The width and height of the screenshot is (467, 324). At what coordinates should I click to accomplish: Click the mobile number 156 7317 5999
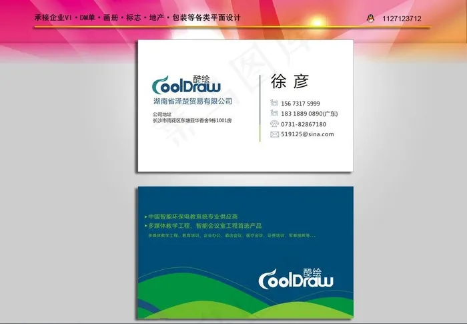click(x=300, y=104)
